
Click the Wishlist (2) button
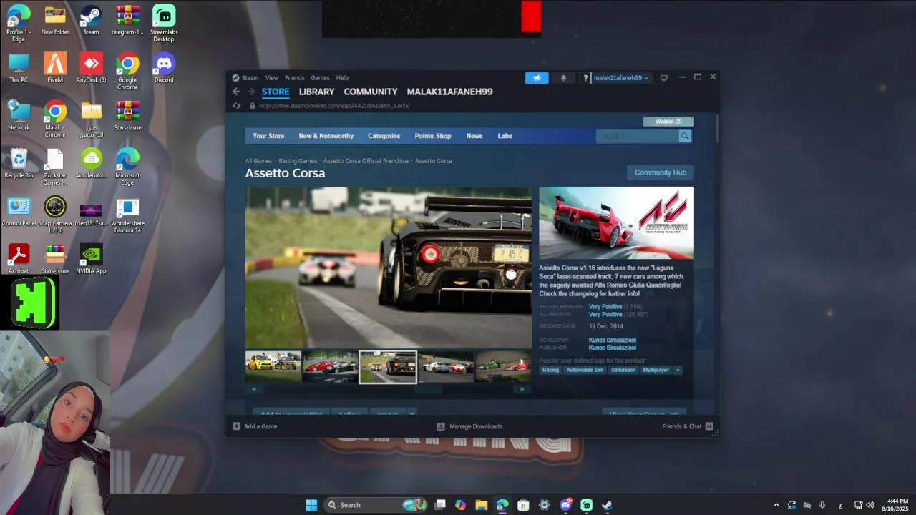click(x=668, y=122)
